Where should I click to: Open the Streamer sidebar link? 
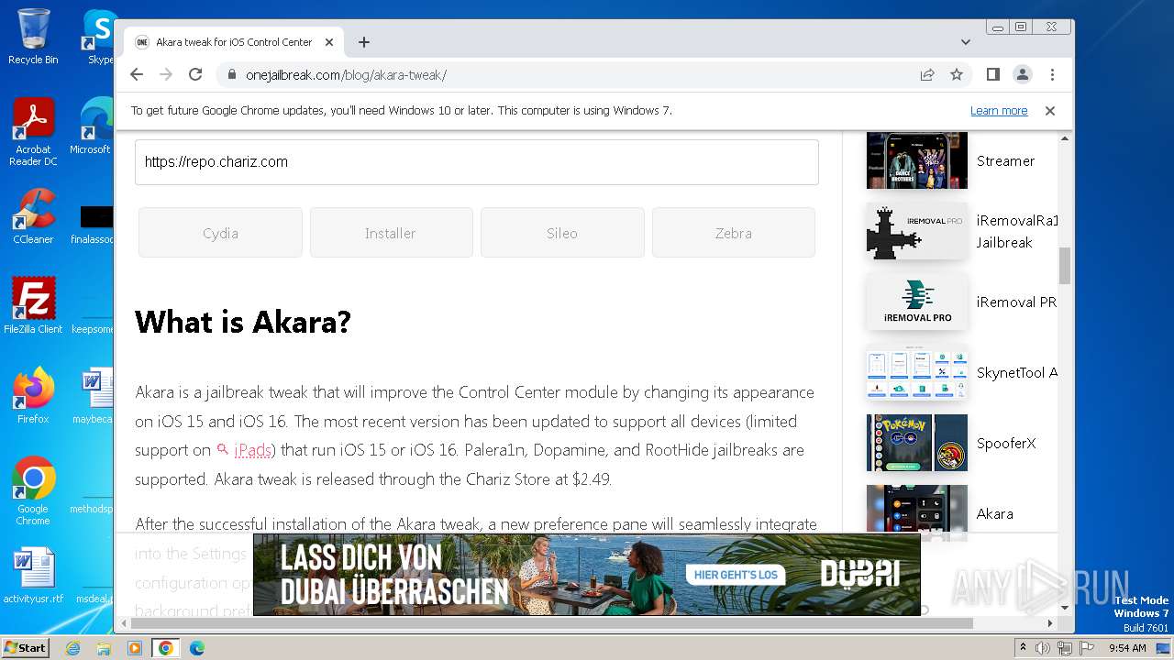[1005, 160]
